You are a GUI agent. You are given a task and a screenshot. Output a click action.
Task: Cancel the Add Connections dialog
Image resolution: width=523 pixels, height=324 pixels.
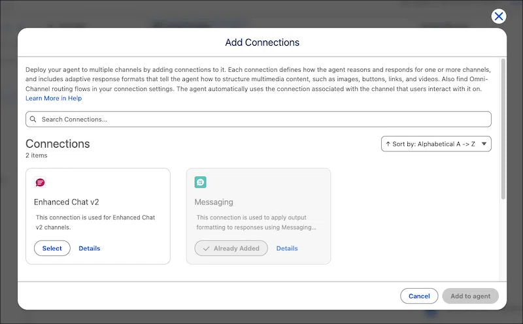[419, 296]
